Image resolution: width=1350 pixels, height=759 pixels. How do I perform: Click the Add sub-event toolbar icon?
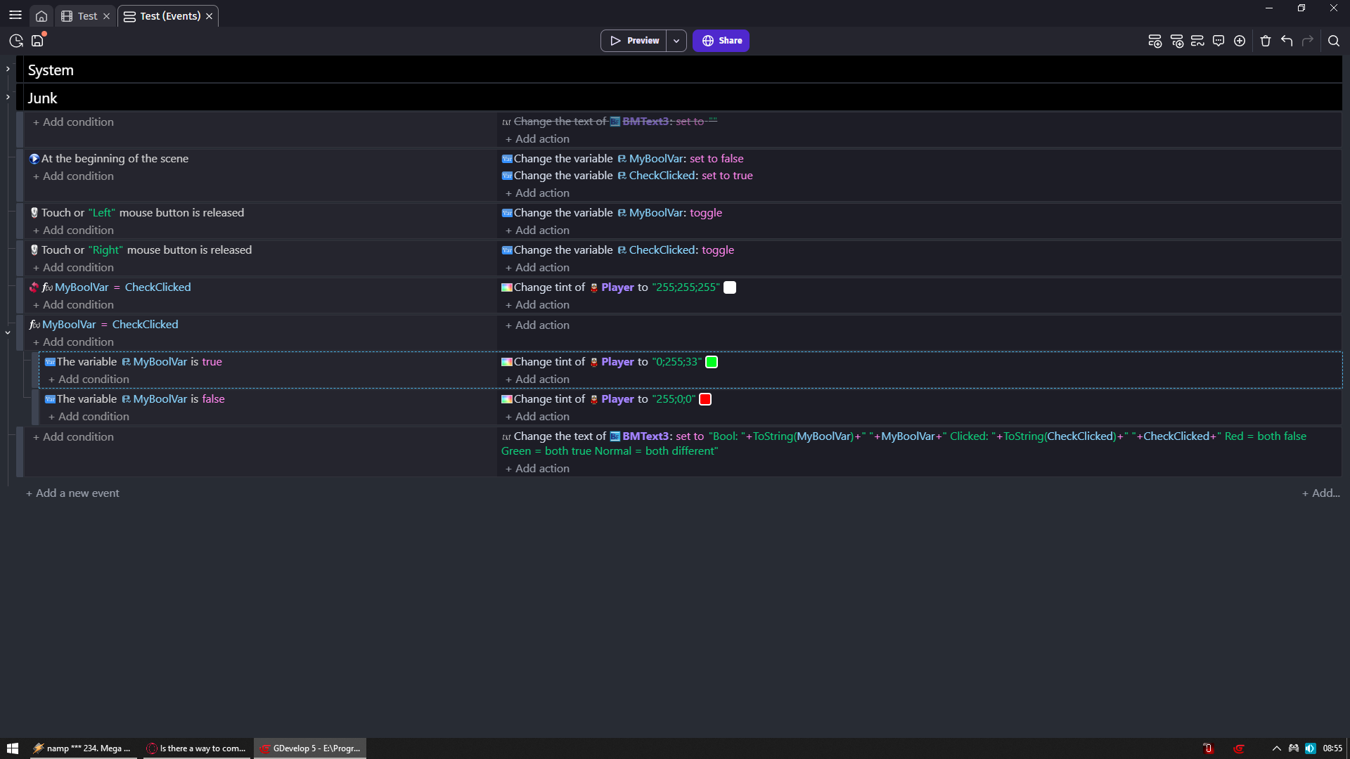tap(1176, 41)
